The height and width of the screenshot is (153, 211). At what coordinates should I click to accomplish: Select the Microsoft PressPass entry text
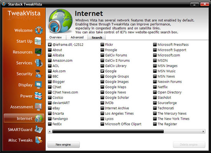173,44
